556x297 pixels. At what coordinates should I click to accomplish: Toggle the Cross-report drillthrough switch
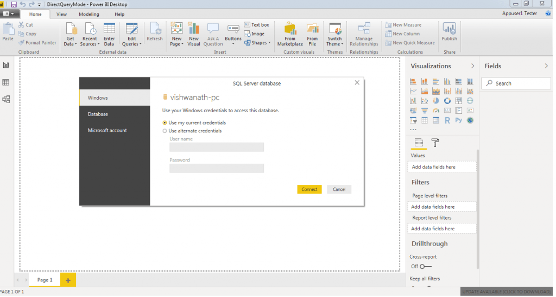click(426, 267)
